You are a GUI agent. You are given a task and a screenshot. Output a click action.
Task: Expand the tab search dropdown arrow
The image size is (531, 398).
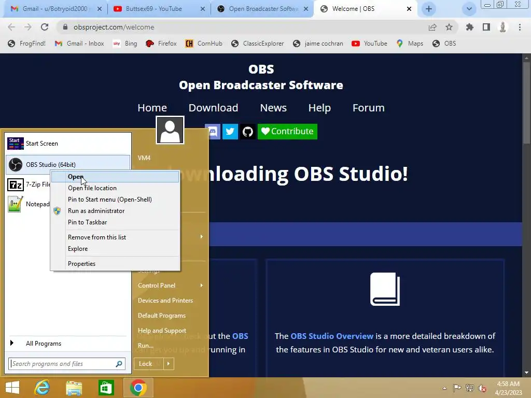click(469, 9)
